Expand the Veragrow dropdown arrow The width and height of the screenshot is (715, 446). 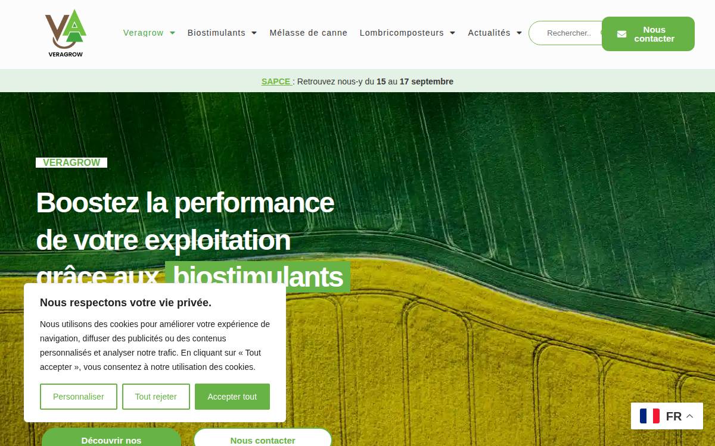[172, 33]
